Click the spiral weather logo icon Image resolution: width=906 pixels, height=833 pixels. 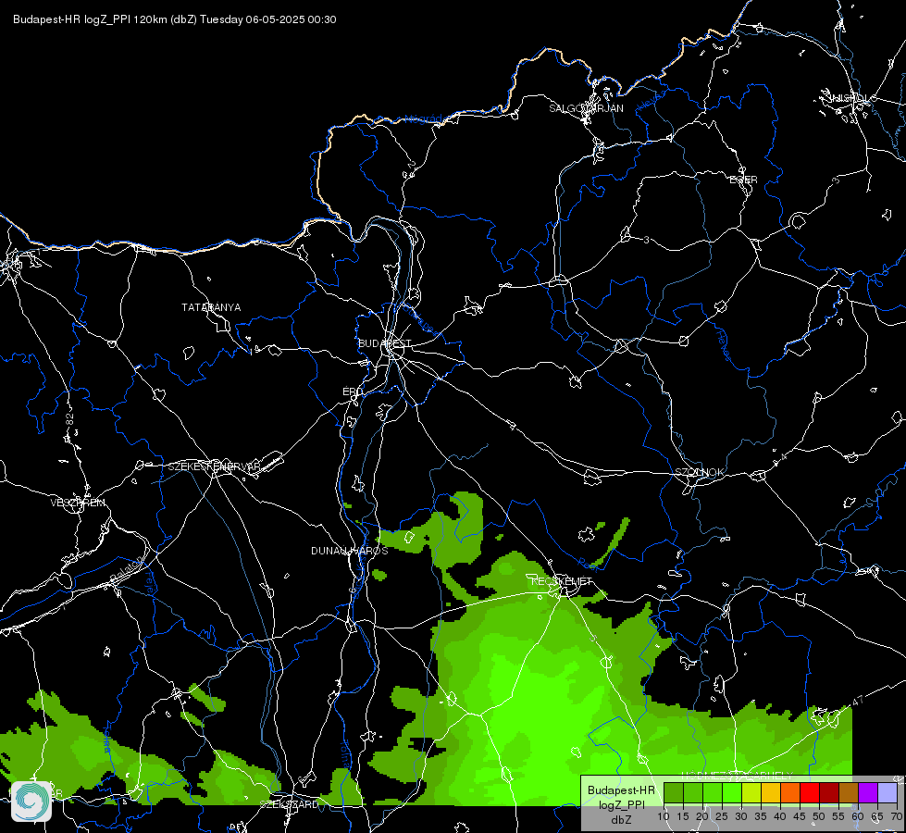[31, 802]
